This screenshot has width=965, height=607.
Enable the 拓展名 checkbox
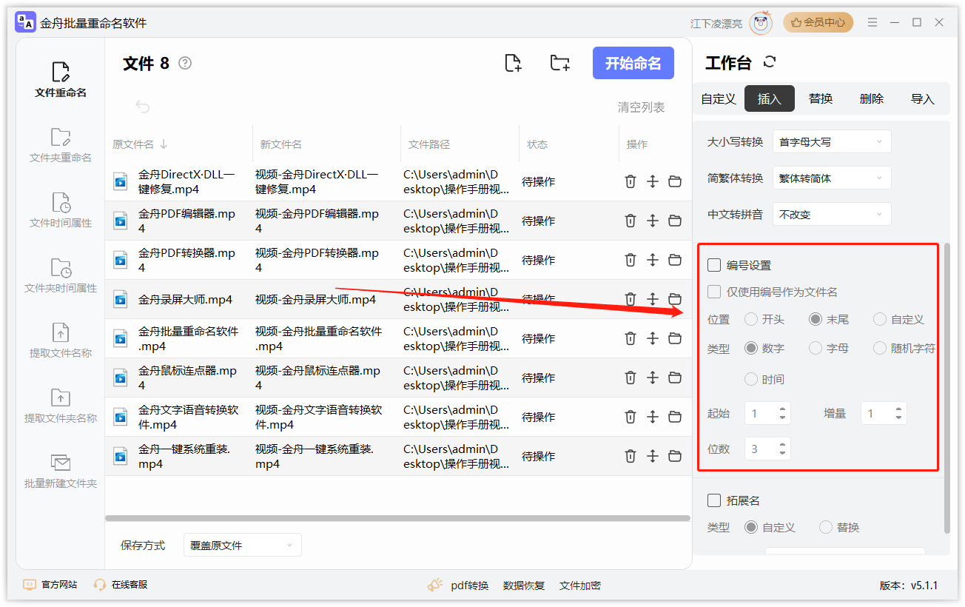(714, 500)
